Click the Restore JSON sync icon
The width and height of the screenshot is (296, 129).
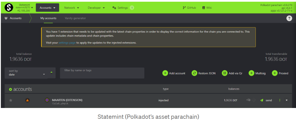point(194,73)
